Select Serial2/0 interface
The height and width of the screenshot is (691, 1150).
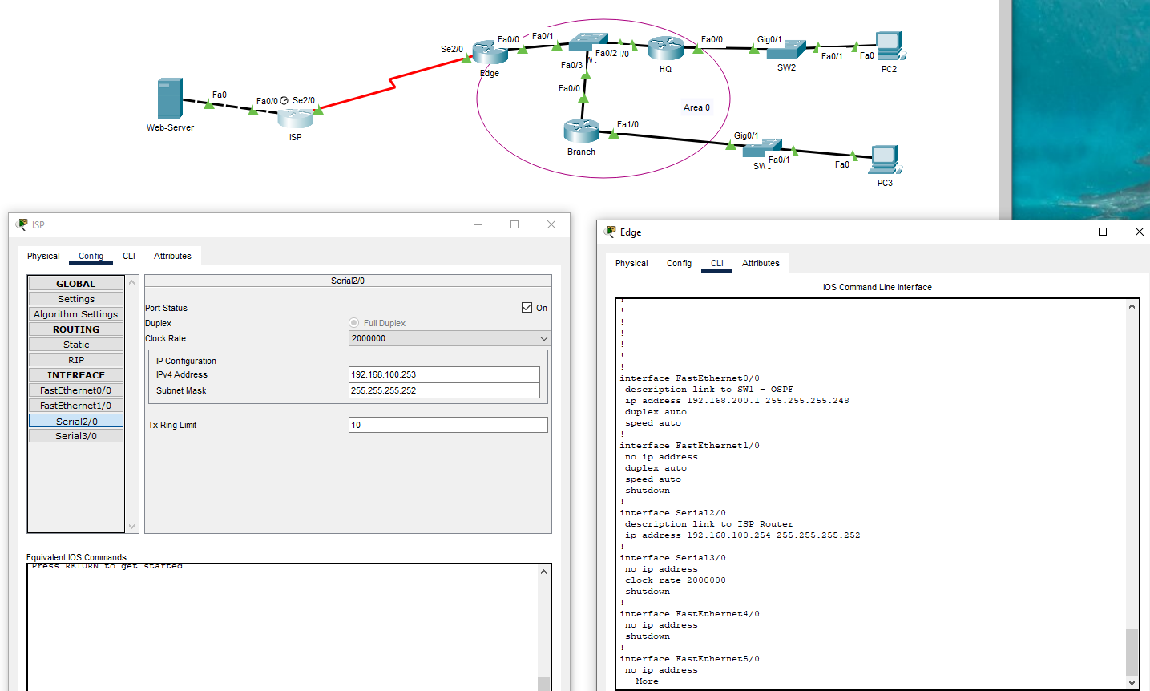76,421
